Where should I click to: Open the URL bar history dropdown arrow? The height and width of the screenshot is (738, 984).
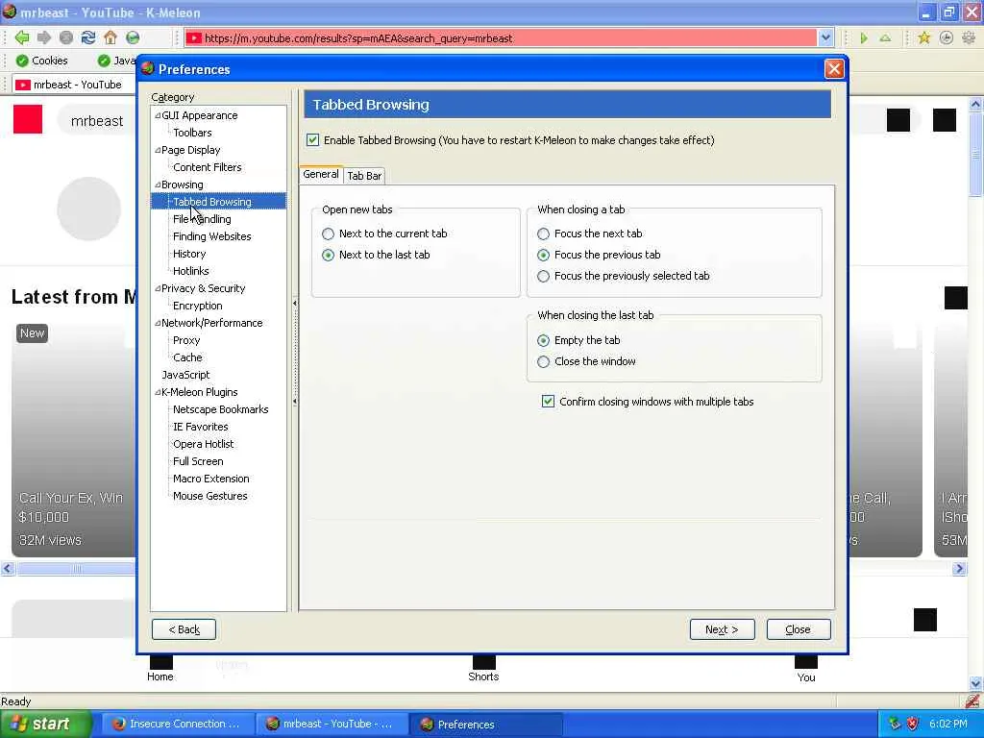pyautogui.click(x=825, y=38)
